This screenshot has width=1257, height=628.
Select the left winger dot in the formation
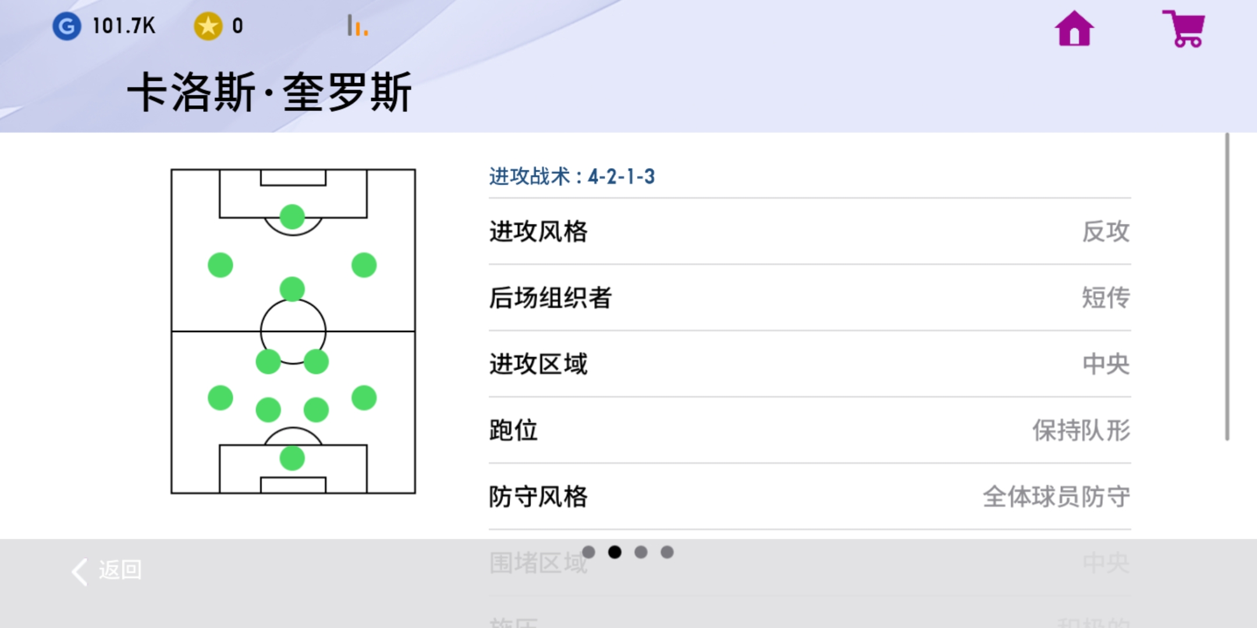tap(220, 265)
